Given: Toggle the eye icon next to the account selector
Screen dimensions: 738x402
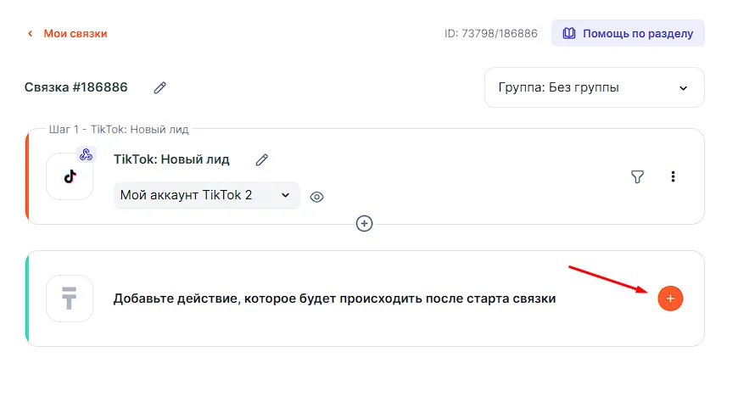Looking at the screenshot, I should 316,197.
